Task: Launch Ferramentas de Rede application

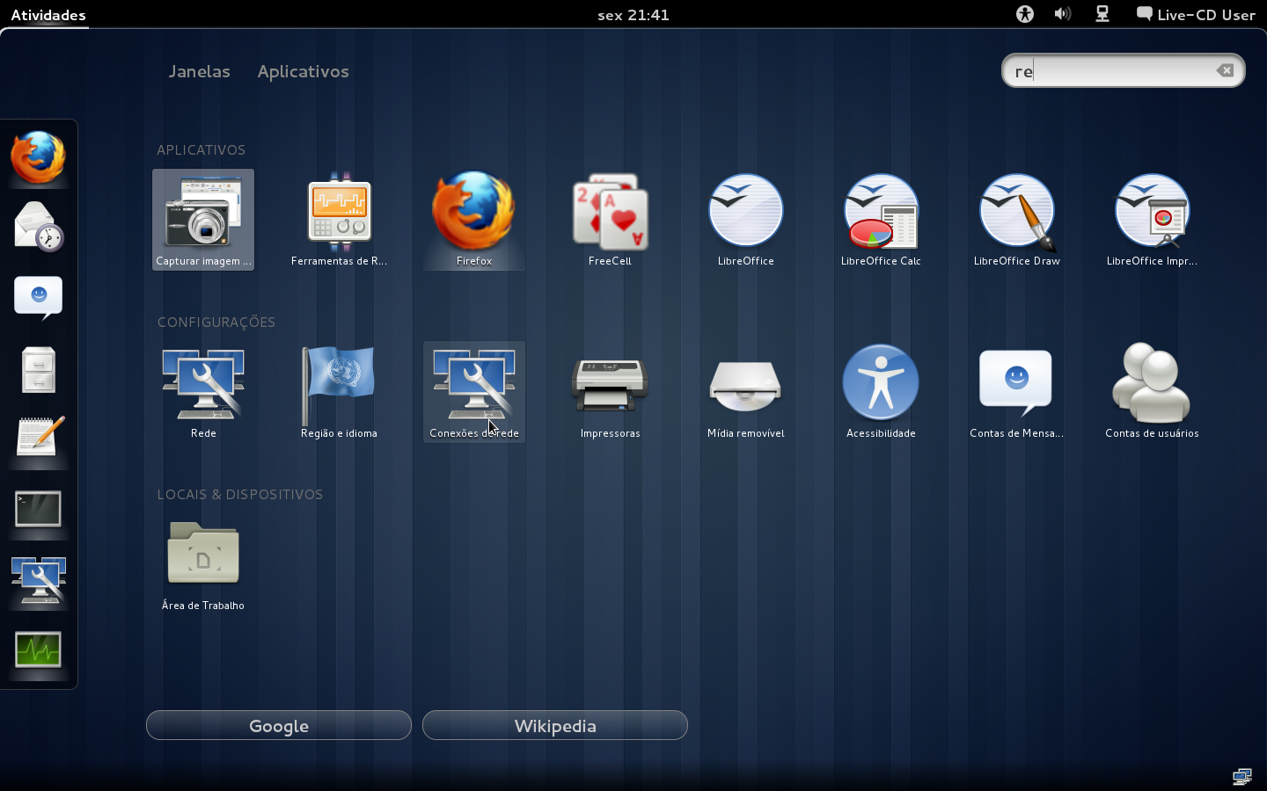Action: click(x=339, y=220)
